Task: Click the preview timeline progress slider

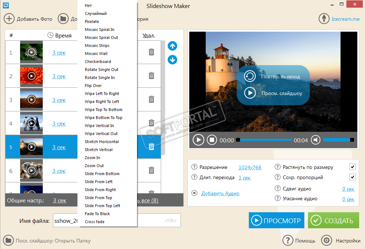Action: point(264,140)
